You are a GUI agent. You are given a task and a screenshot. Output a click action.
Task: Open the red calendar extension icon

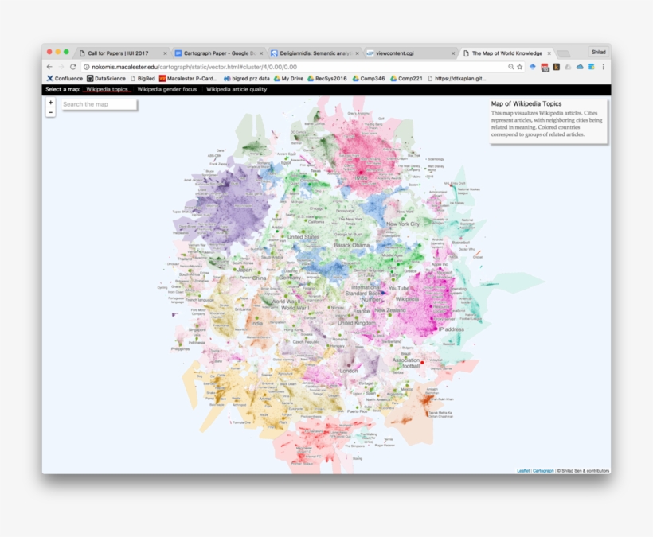tap(545, 67)
